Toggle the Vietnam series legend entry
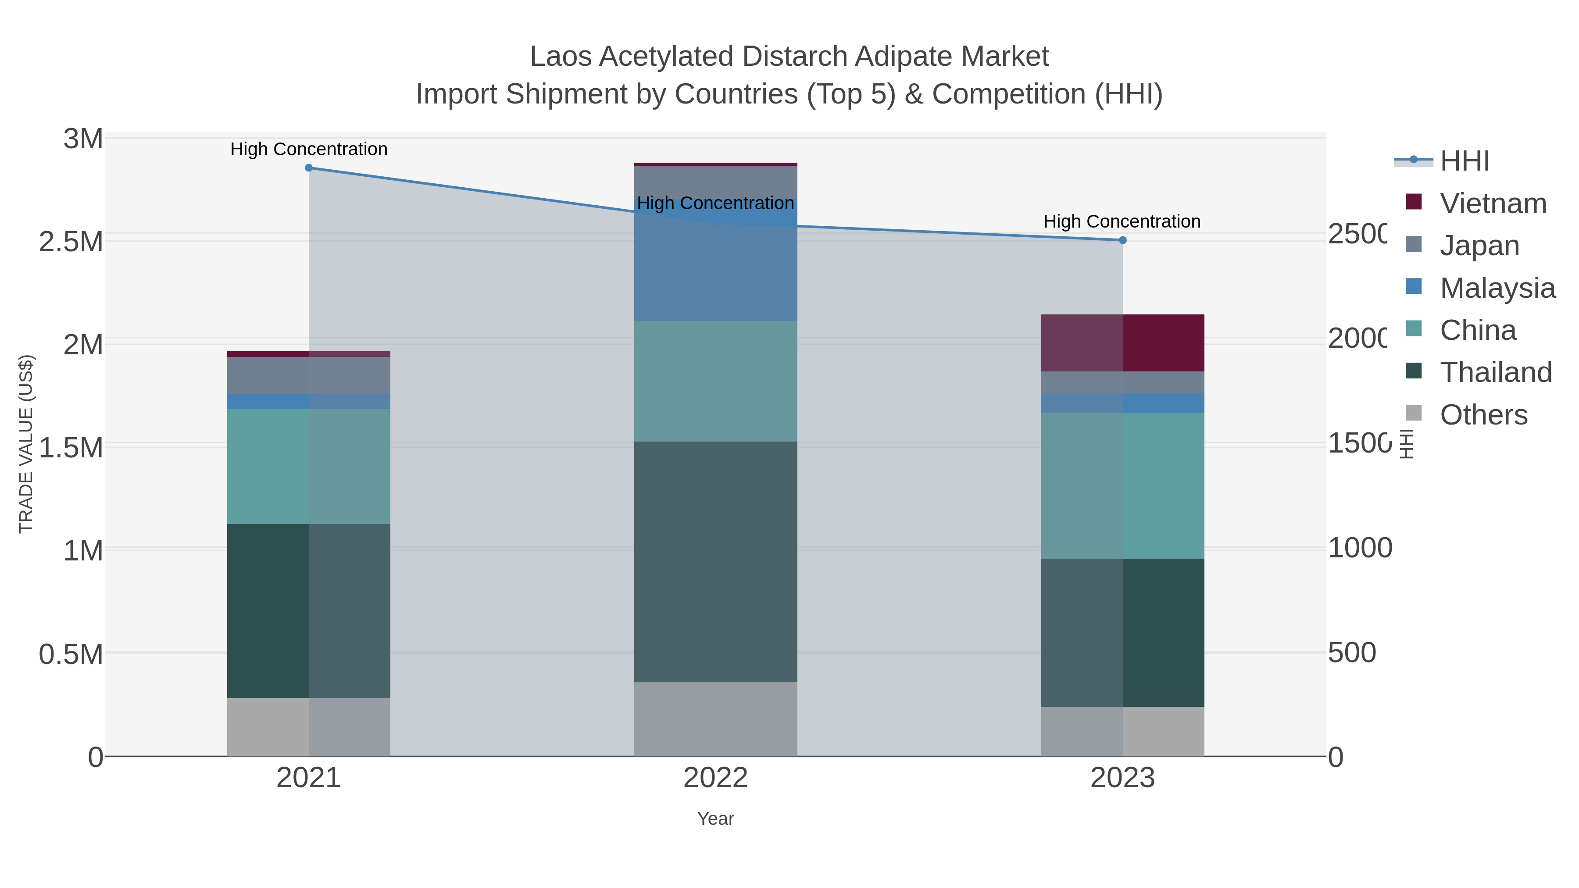 coord(1476,203)
